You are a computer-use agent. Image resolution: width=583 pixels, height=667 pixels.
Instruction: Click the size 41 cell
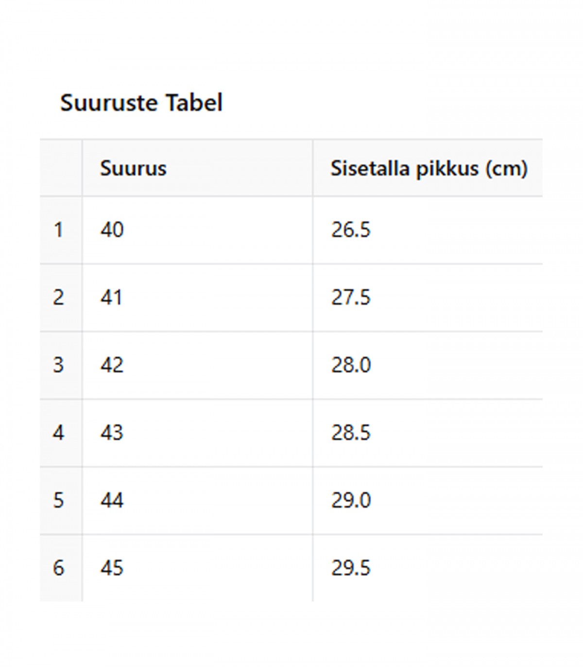(x=197, y=298)
